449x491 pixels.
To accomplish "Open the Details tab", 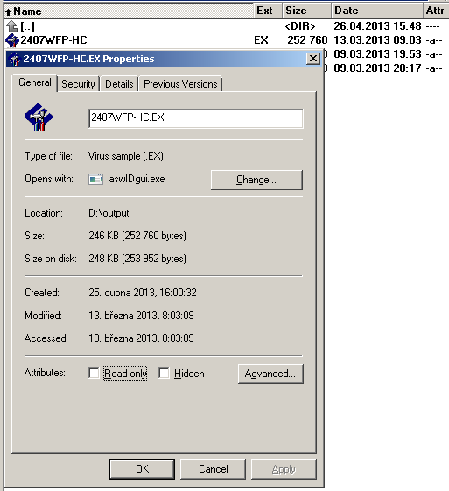I will click(x=119, y=84).
